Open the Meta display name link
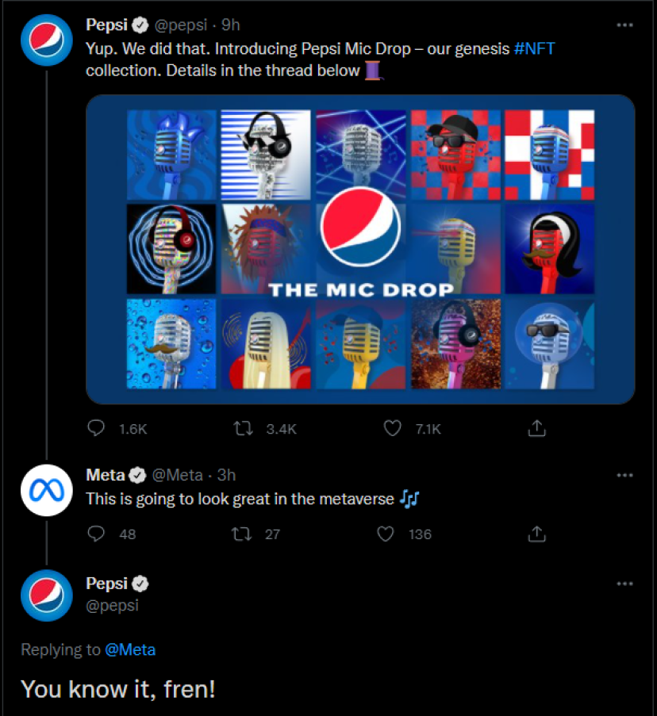Viewport: 657px width, 716px height. [106, 475]
